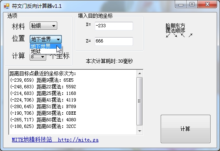Image resolution: width=220 pixels, height=151 pixels.
Task: Select result row (-188,625) 距离60
Action: tap(43, 126)
